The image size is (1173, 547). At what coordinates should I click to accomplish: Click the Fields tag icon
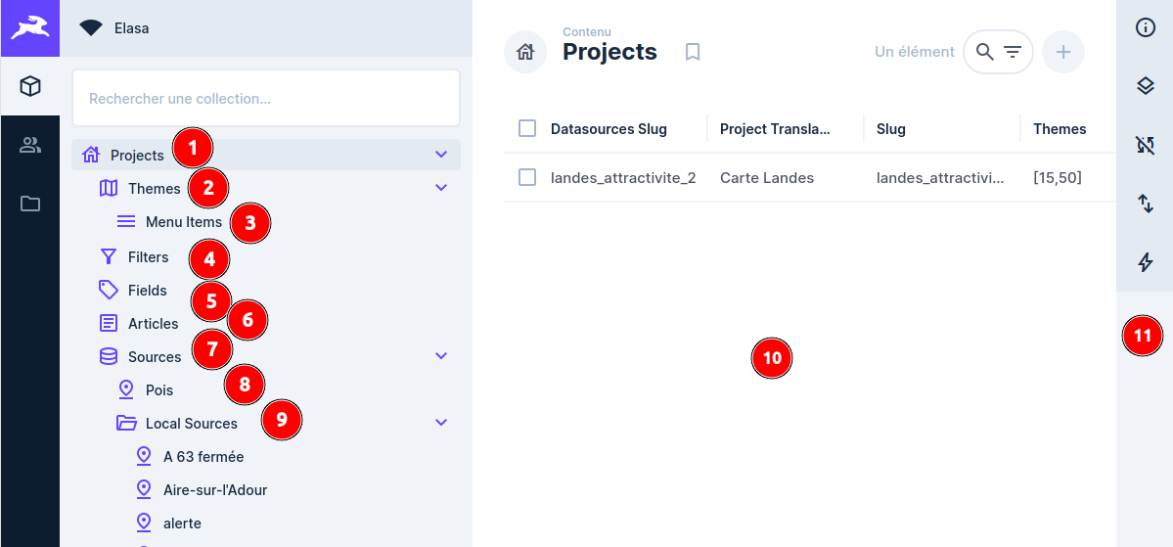[x=109, y=290]
